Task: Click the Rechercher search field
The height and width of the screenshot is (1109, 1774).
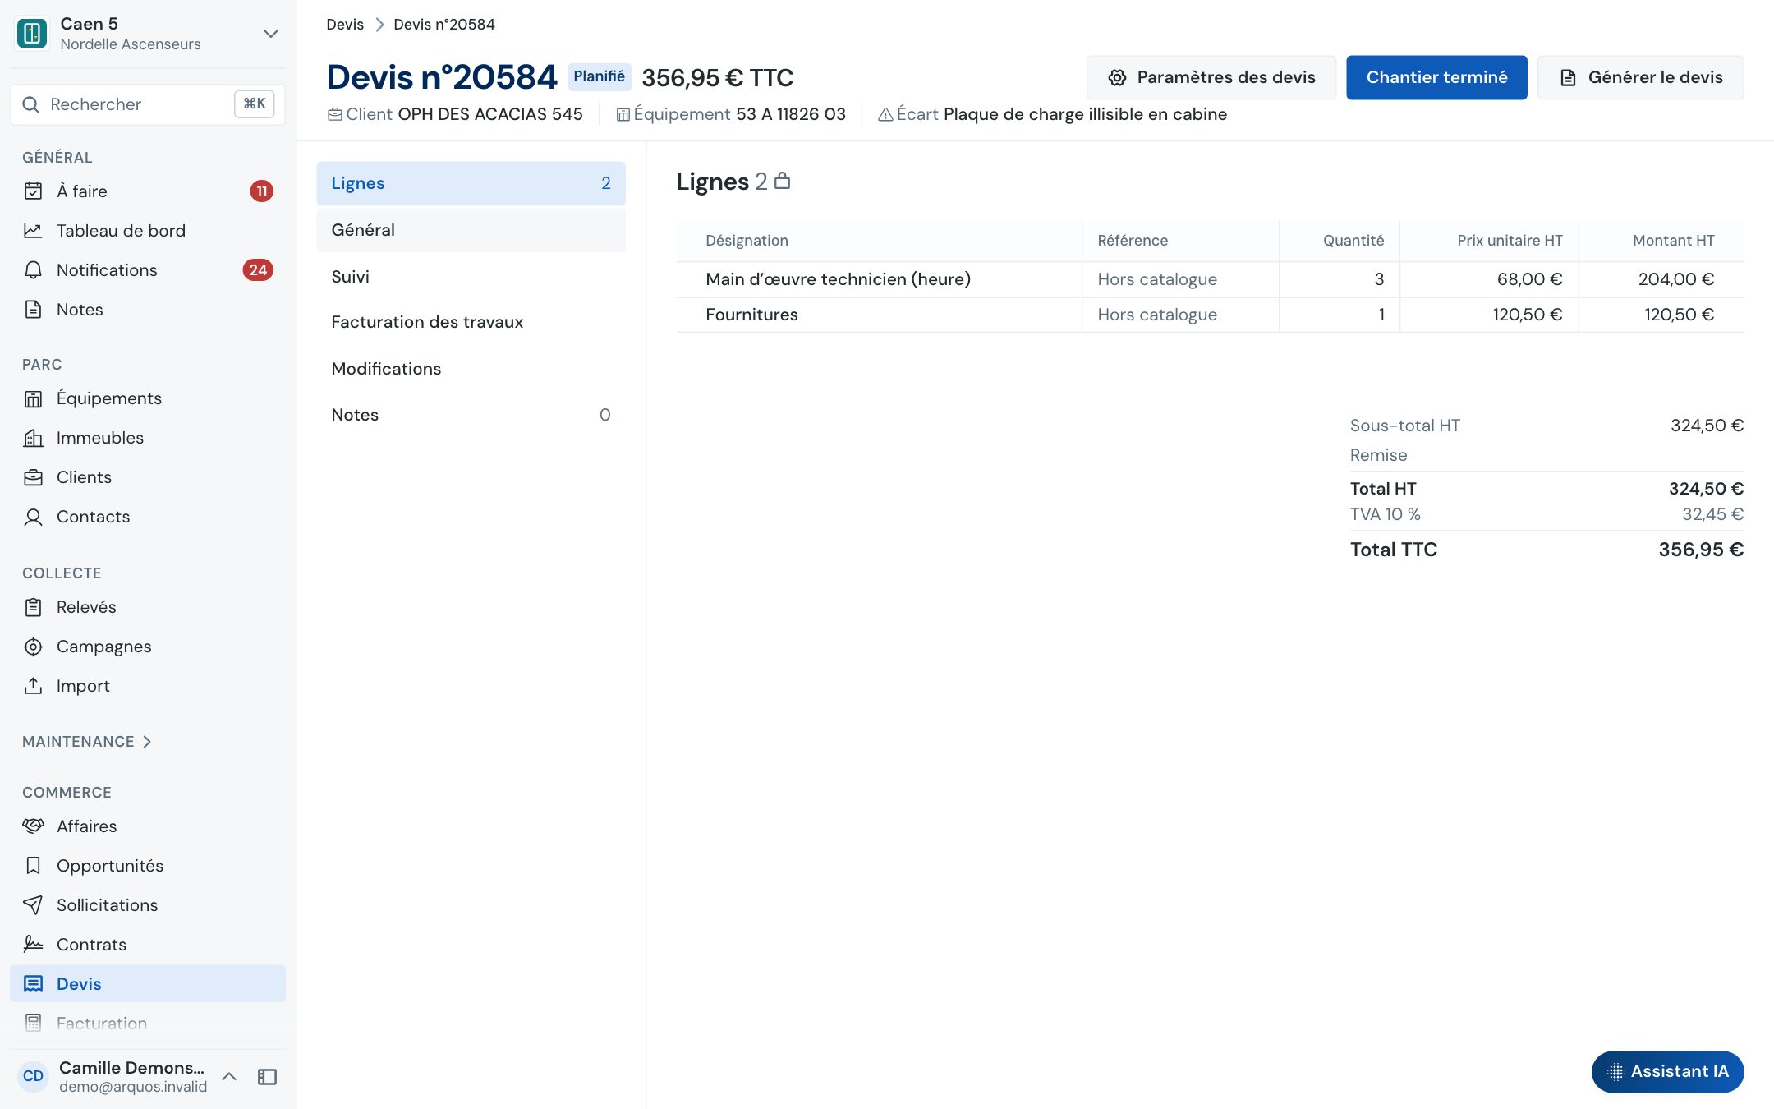Action: (148, 104)
